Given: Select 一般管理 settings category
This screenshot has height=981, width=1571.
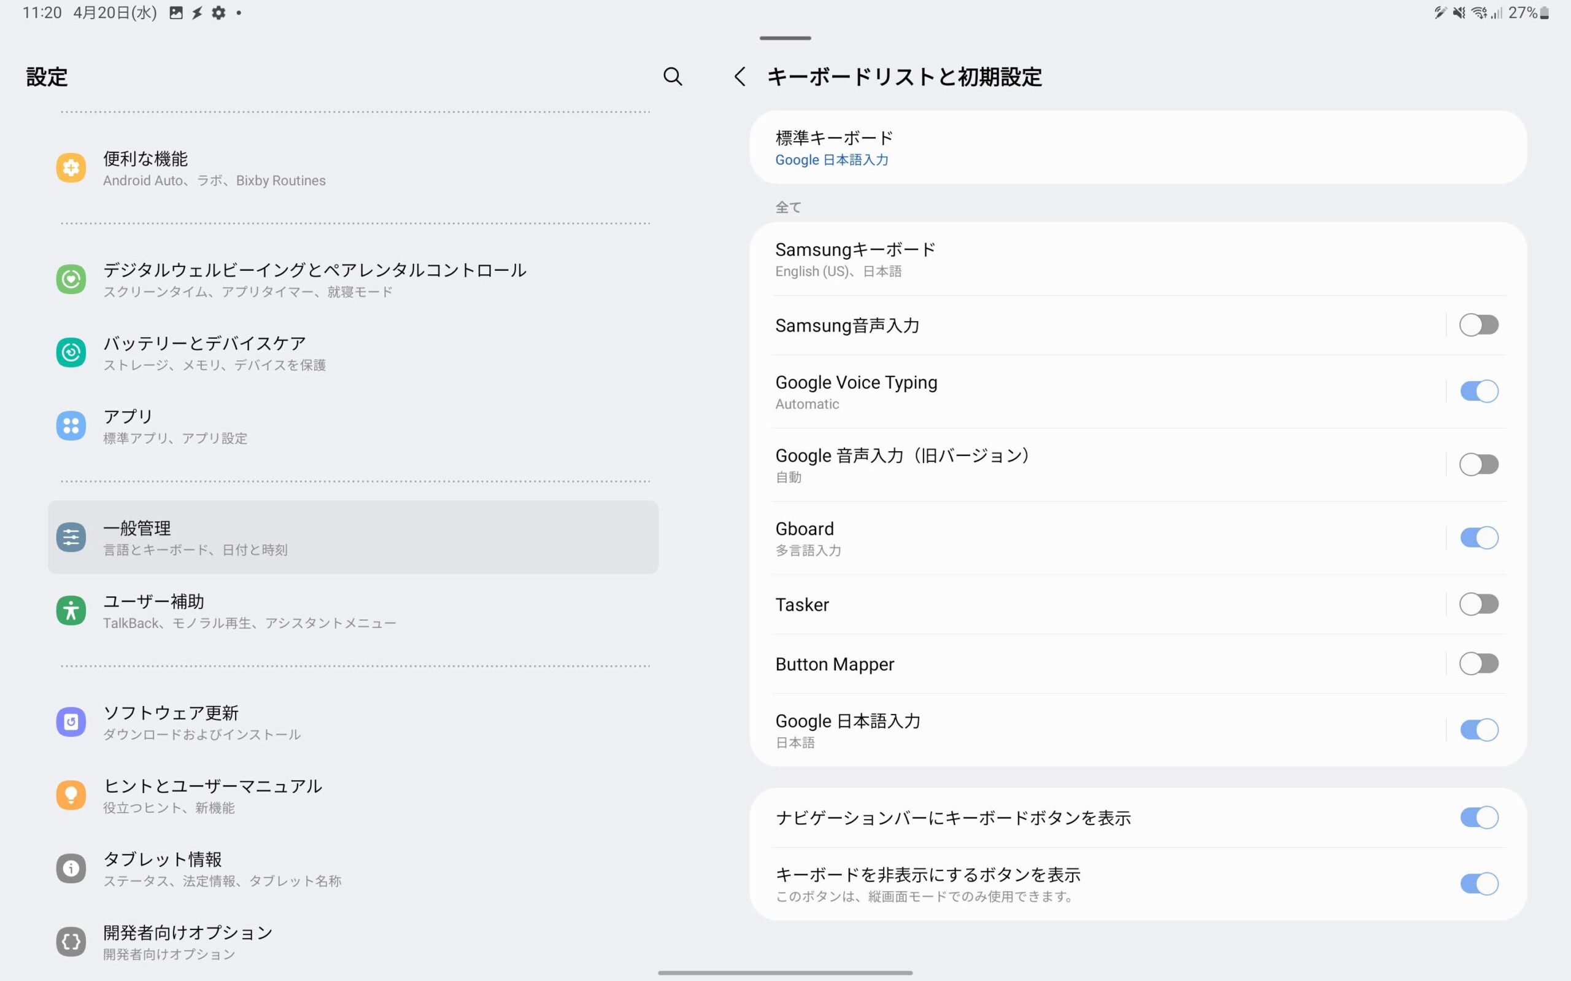Looking at the screenshot, I should click(353, 537).
